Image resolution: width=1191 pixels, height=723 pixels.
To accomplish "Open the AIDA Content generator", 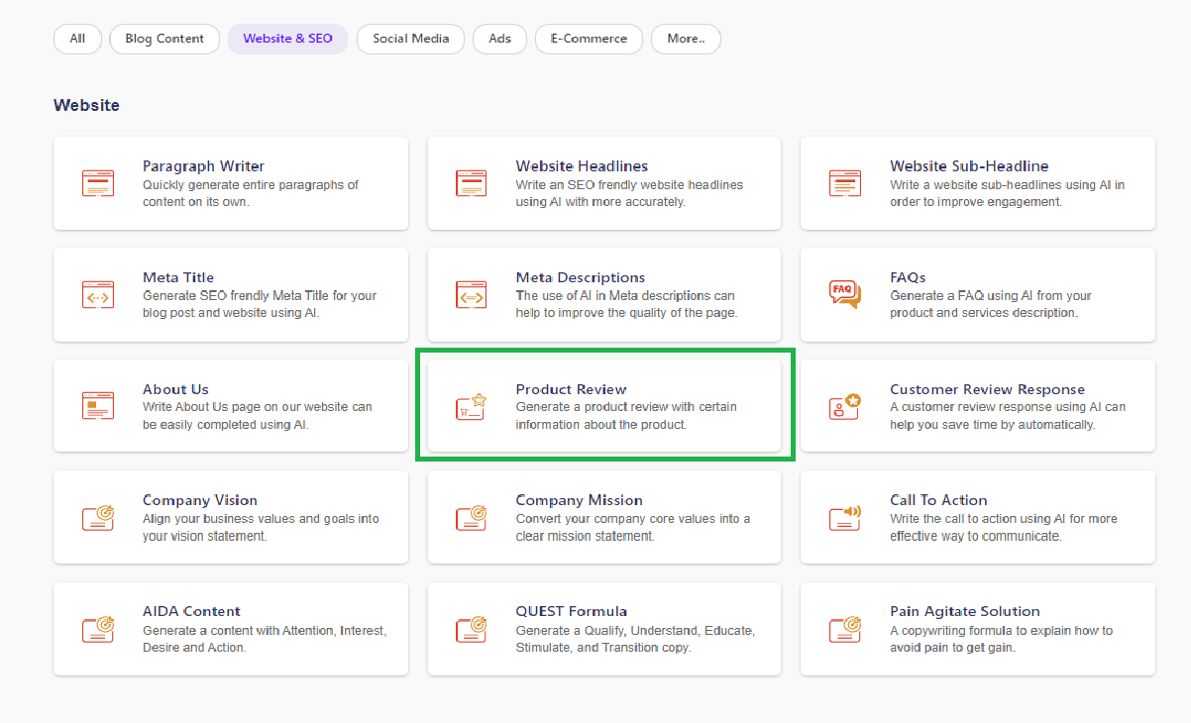I will [230, 629].
